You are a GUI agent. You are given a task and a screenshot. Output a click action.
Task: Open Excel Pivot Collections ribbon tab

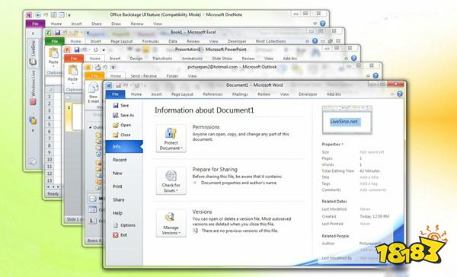(x=270, y=41)
